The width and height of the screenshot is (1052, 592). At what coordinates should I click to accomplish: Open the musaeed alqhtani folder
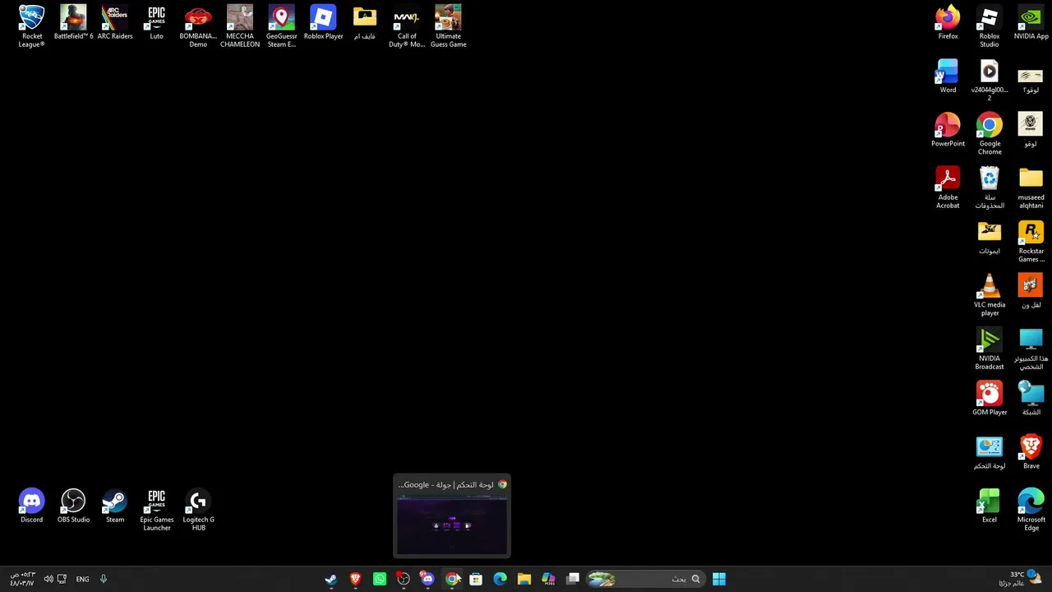pos(1031,187)
